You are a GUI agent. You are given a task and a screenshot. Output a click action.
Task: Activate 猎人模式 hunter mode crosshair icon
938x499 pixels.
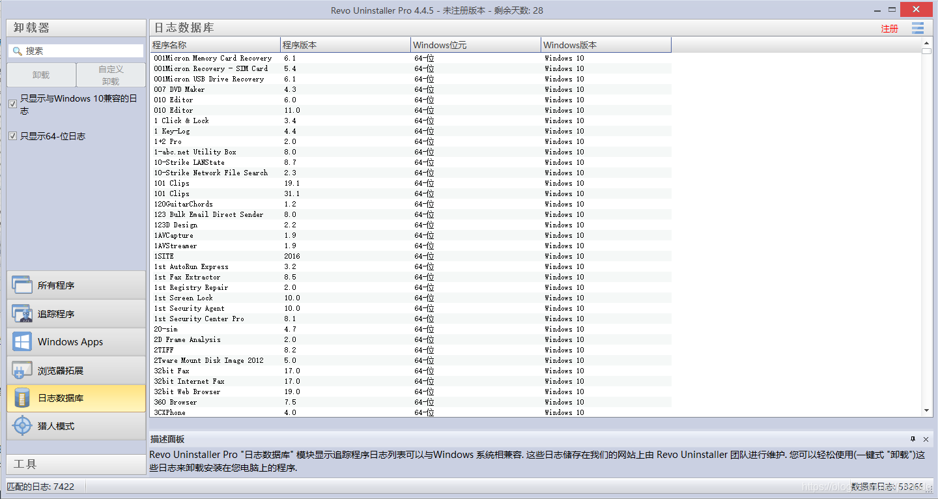point(22,426)
